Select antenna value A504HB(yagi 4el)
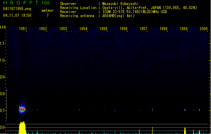Image resolution: width=211 pixels, height=134 pixels. tap(118, 16)
